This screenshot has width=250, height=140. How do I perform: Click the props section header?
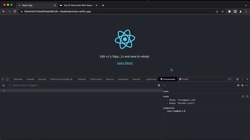tap(166, 91)
